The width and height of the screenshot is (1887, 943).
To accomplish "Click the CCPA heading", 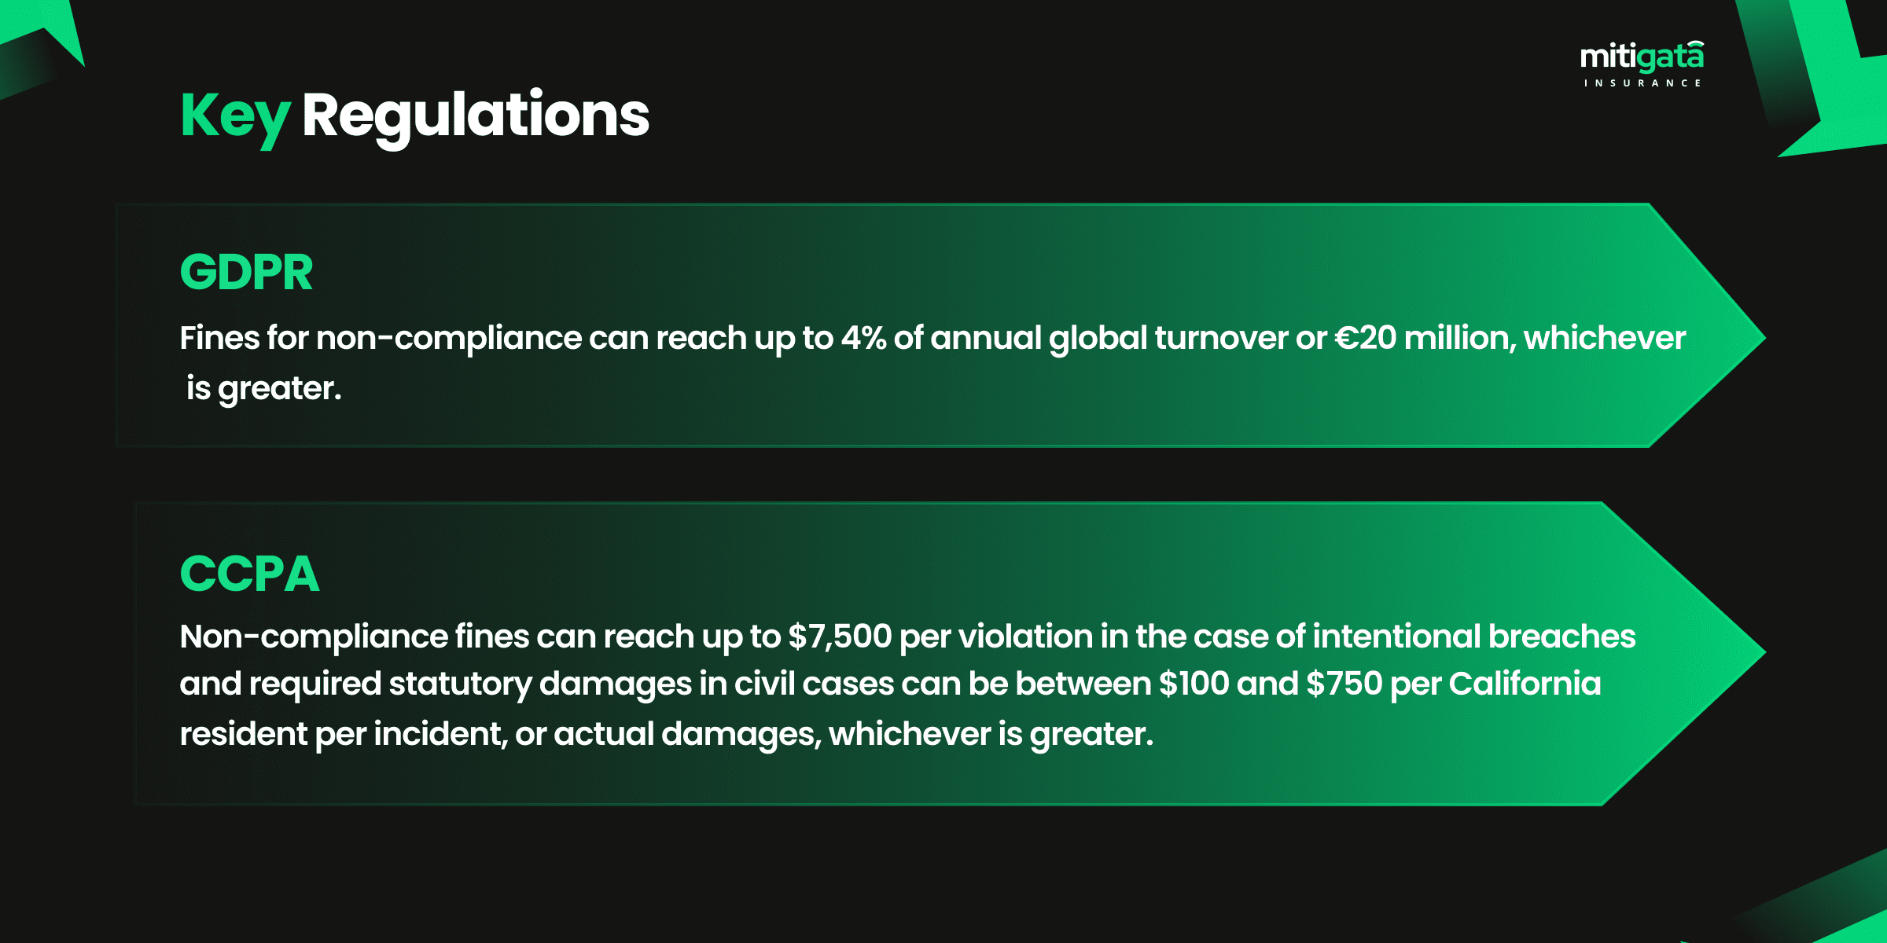I will pyautogui.click(x=249, y=574).
